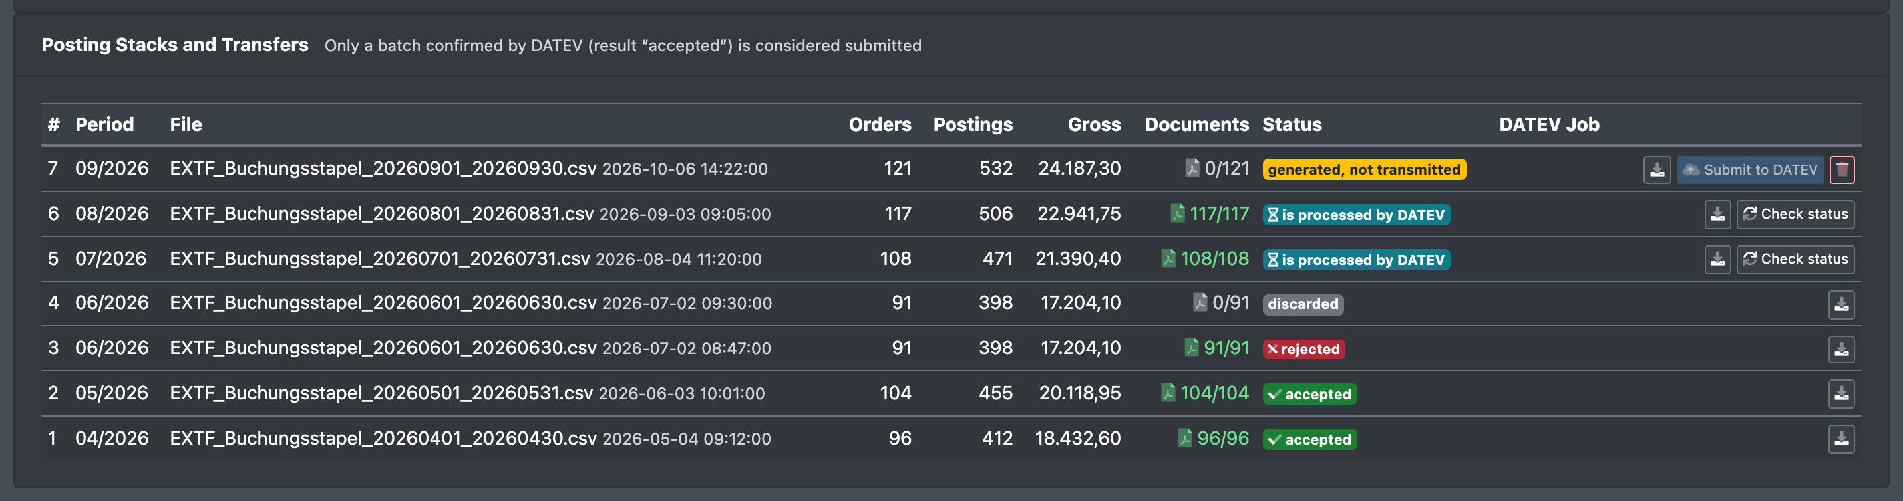
Task: Select file EXTF_Buchungsstapel_20260401_20260430.csv
Action: click(383, 439)
